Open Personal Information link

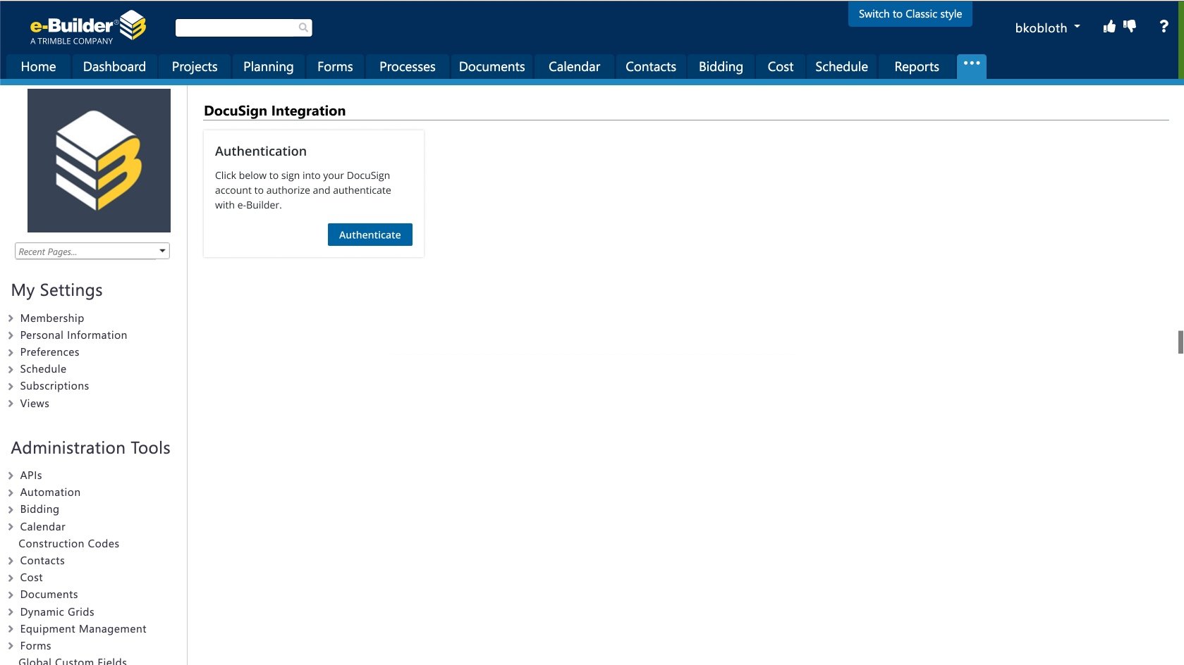pyautogui.click(x=74, y=335)
